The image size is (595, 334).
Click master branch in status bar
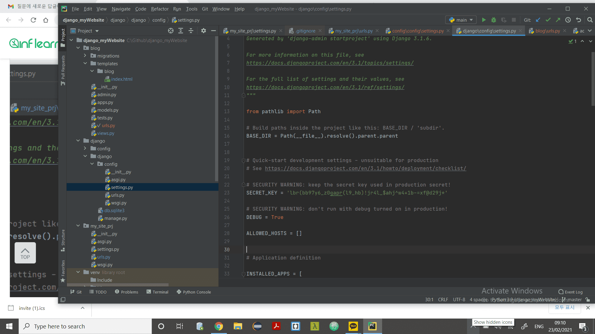(572, 299)
